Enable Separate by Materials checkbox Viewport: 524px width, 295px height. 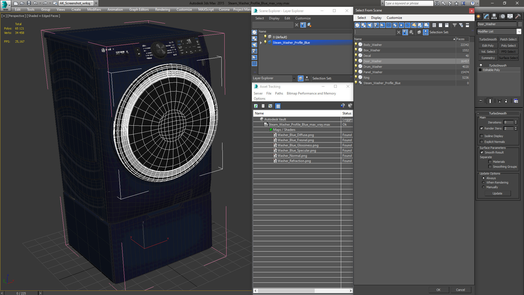(490, 162)
